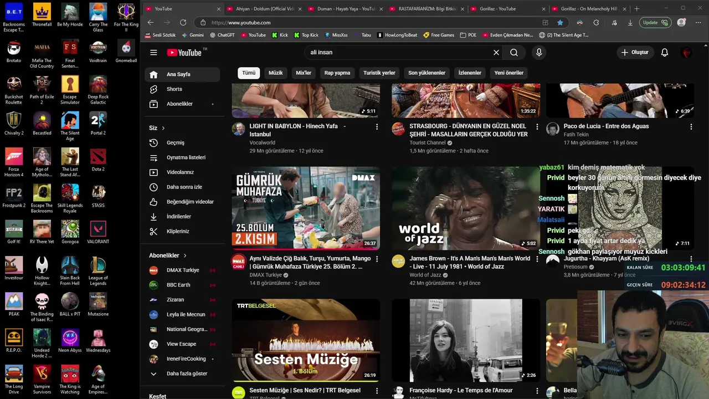Open IreneFireCooking subscription channel
This screenshot has width=709, height=399.
point(182,359)
